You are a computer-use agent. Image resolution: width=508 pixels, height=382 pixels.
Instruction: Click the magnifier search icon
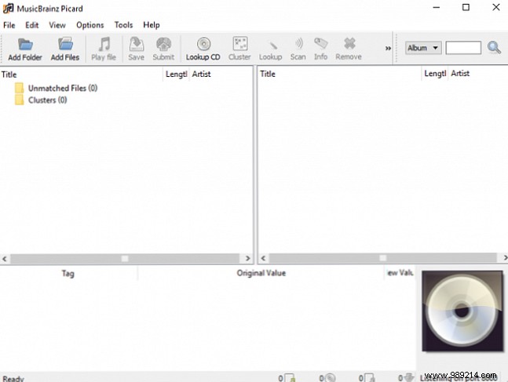(x=494, y=48)
